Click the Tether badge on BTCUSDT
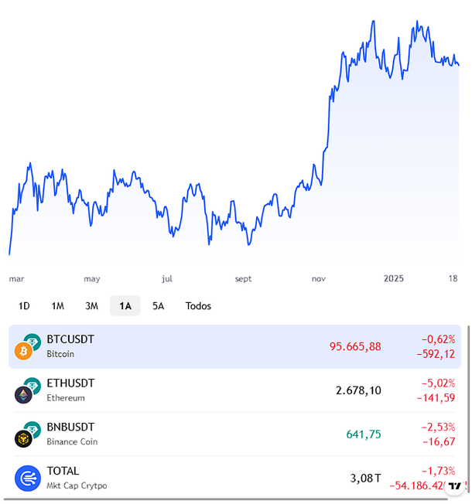 pyautogui.click(x=32, y=342)
